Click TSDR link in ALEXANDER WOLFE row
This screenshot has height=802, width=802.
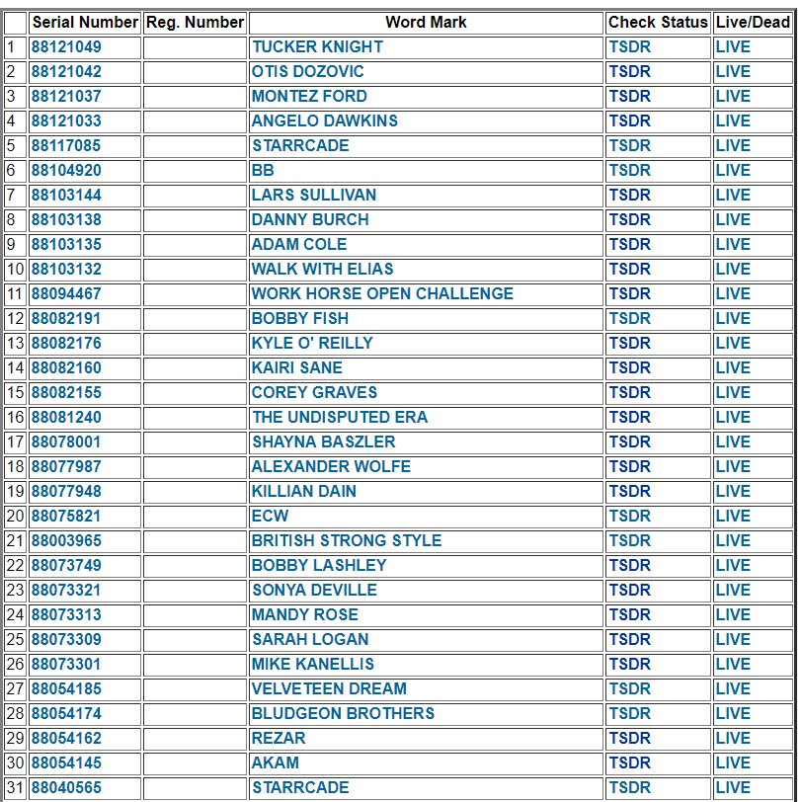tap(629, 466)
